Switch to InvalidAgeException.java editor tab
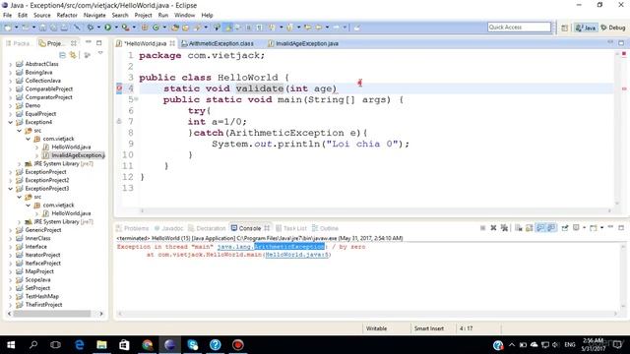 click(x=303, y=43)
